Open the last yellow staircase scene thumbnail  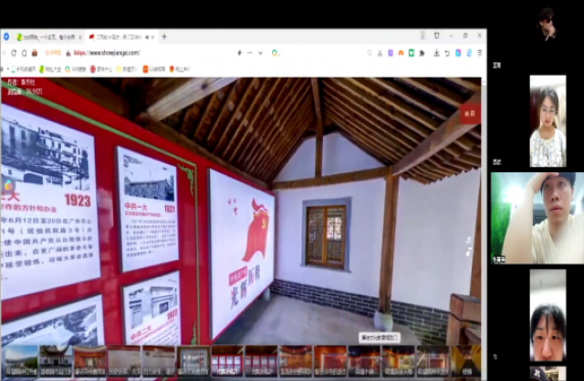tap(466, 361)
